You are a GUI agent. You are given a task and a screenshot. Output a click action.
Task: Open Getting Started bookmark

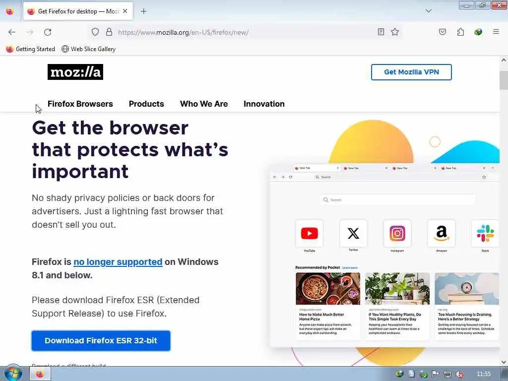pyautogui.click(x=31, y=49)
